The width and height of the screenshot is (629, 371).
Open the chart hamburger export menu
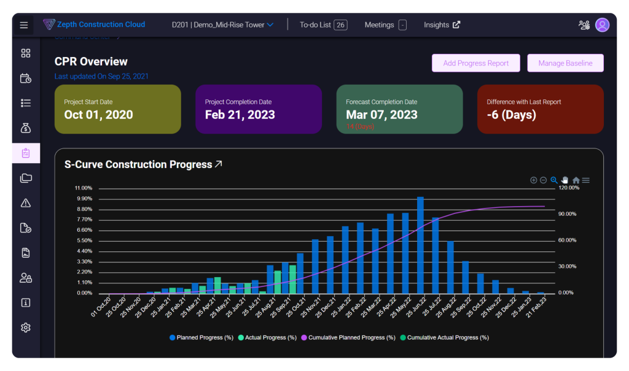click(x=585, y=180)
